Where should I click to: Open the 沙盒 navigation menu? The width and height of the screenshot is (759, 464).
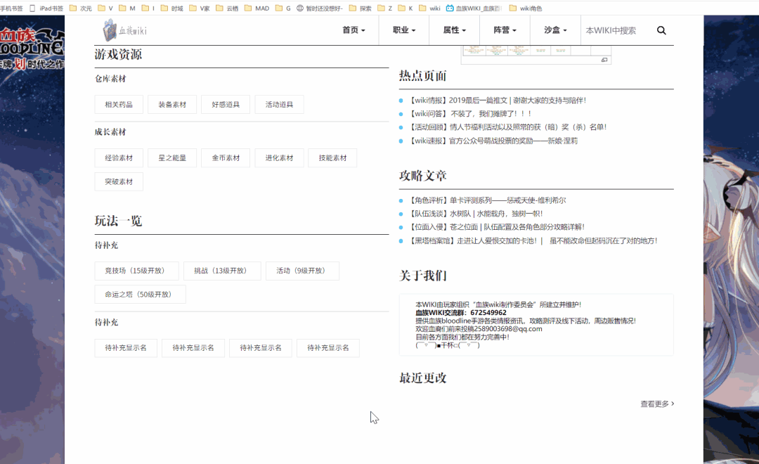tap(555, 30)
